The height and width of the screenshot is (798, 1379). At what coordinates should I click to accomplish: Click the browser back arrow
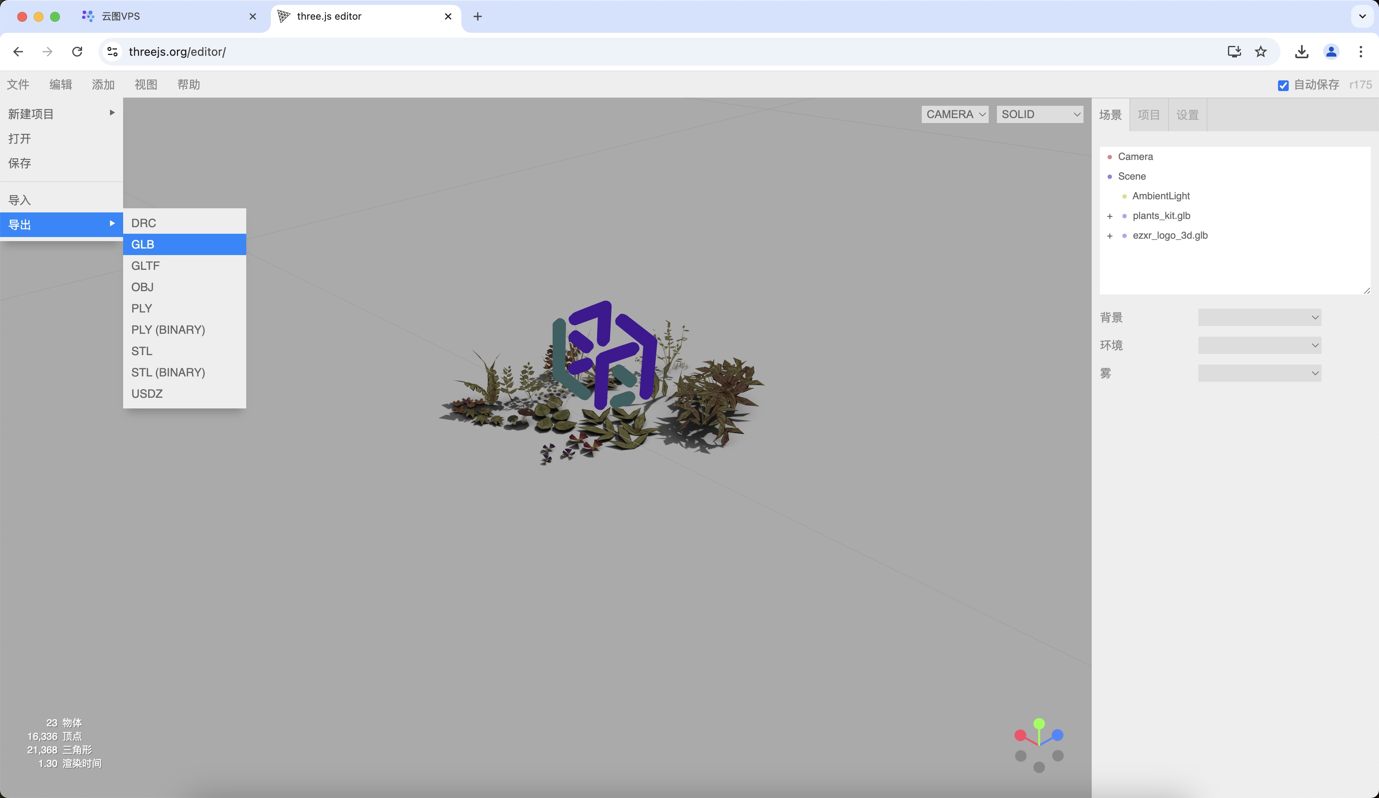click(18, 51)
